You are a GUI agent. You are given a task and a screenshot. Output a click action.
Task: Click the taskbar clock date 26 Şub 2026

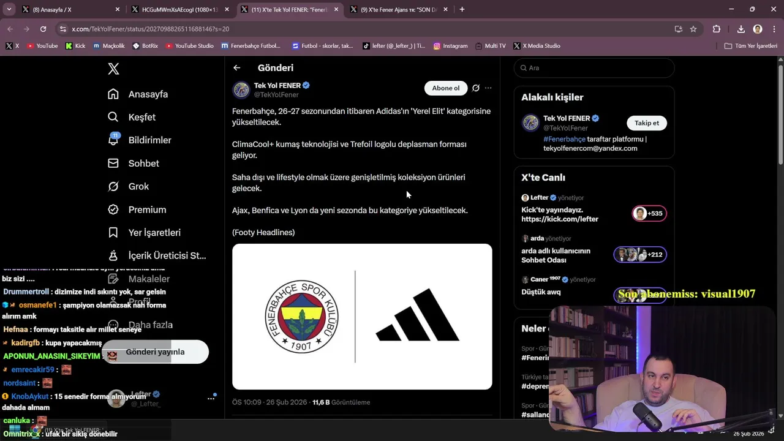point(748,434)
